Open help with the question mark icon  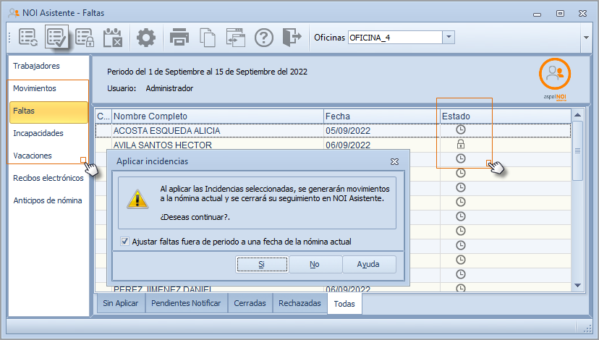264,38
